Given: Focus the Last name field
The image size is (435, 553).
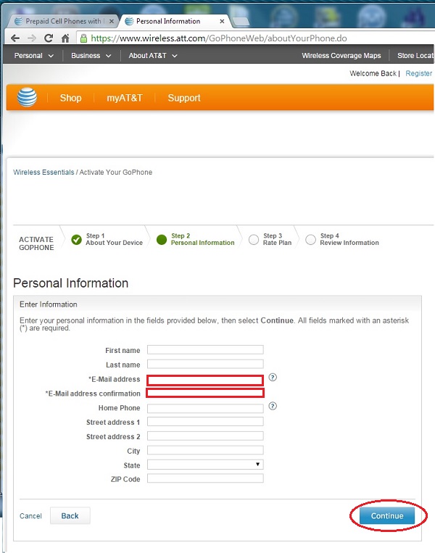Looking at the screenshot, I should pos(205,364).
